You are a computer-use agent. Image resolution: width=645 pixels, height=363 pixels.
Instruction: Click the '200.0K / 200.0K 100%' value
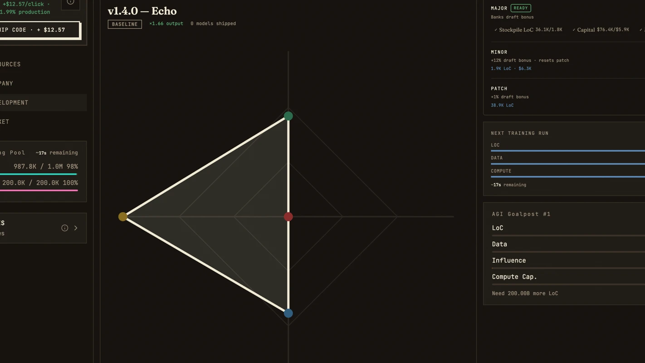(40, 183)
